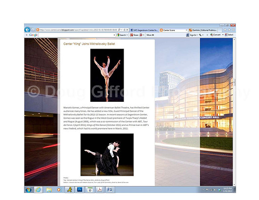This screenshot has width=259, height=200.
Task: Open the Sign In dropdown arrow
Action: (x=197, y=35)
